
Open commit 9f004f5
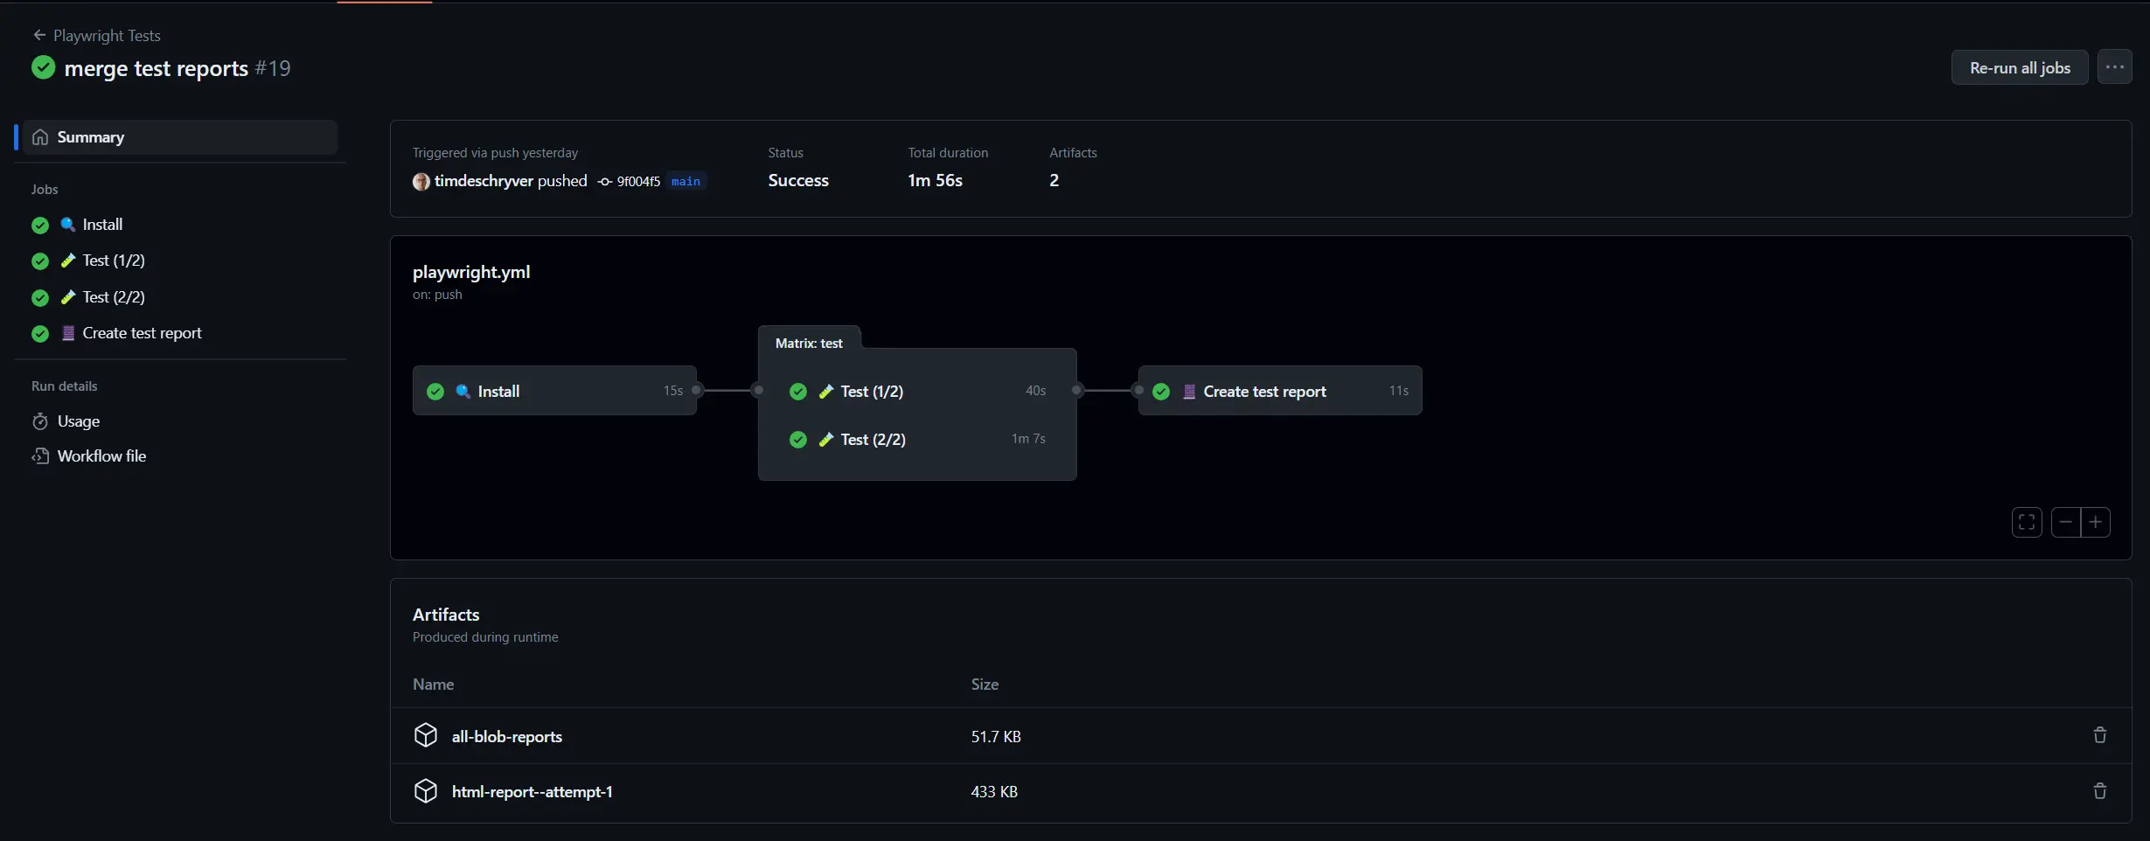(x=638, y=181)
